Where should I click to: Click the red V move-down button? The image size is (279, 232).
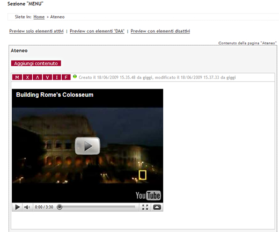[x=47, y=77]
